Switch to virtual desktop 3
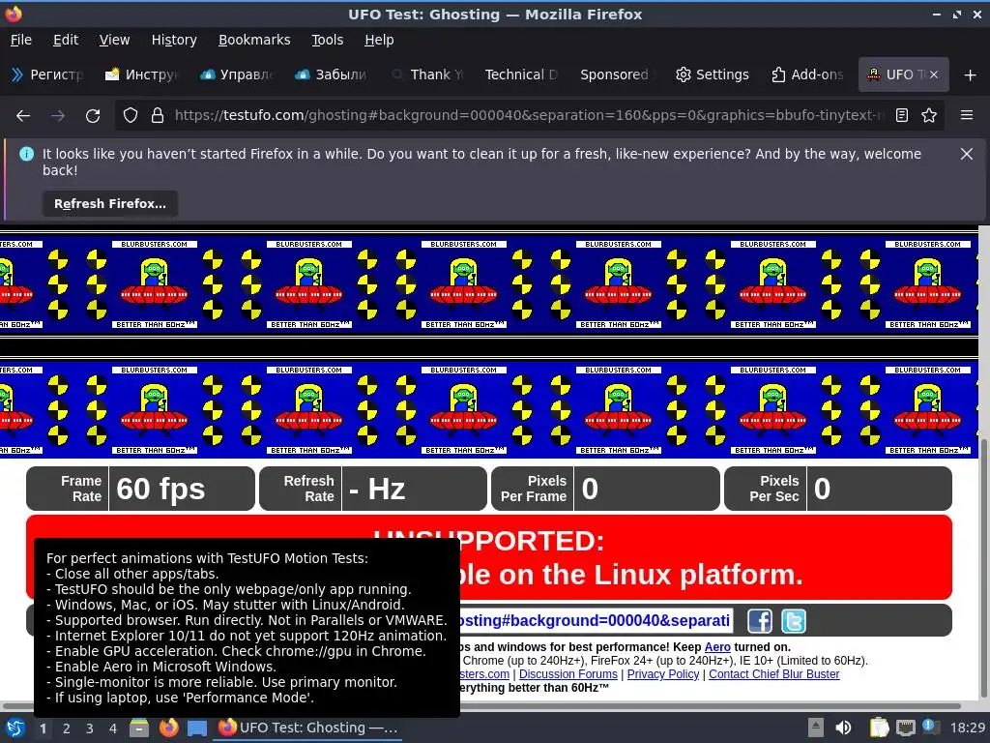Image resolution: width=990 pixels, height=743 pixels. point(90,728)
